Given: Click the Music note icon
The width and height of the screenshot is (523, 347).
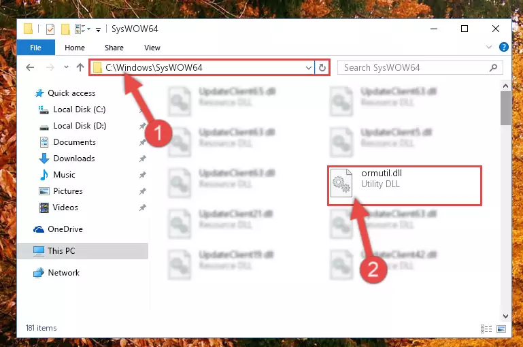Looking at the screenshot, I should tap(44, 175).
